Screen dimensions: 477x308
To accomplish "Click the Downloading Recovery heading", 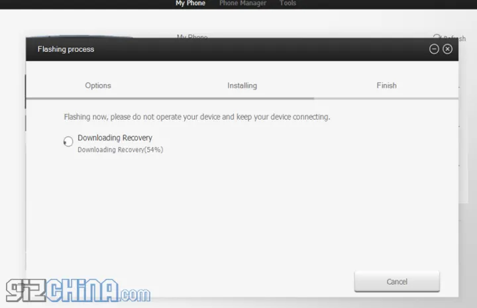I will click(x=115, y=138).
